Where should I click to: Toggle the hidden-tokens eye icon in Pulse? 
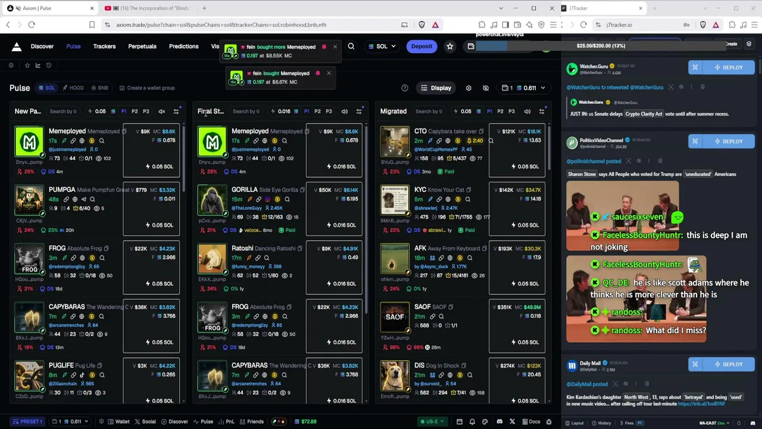pyautogui.click(x=486, y=88)
